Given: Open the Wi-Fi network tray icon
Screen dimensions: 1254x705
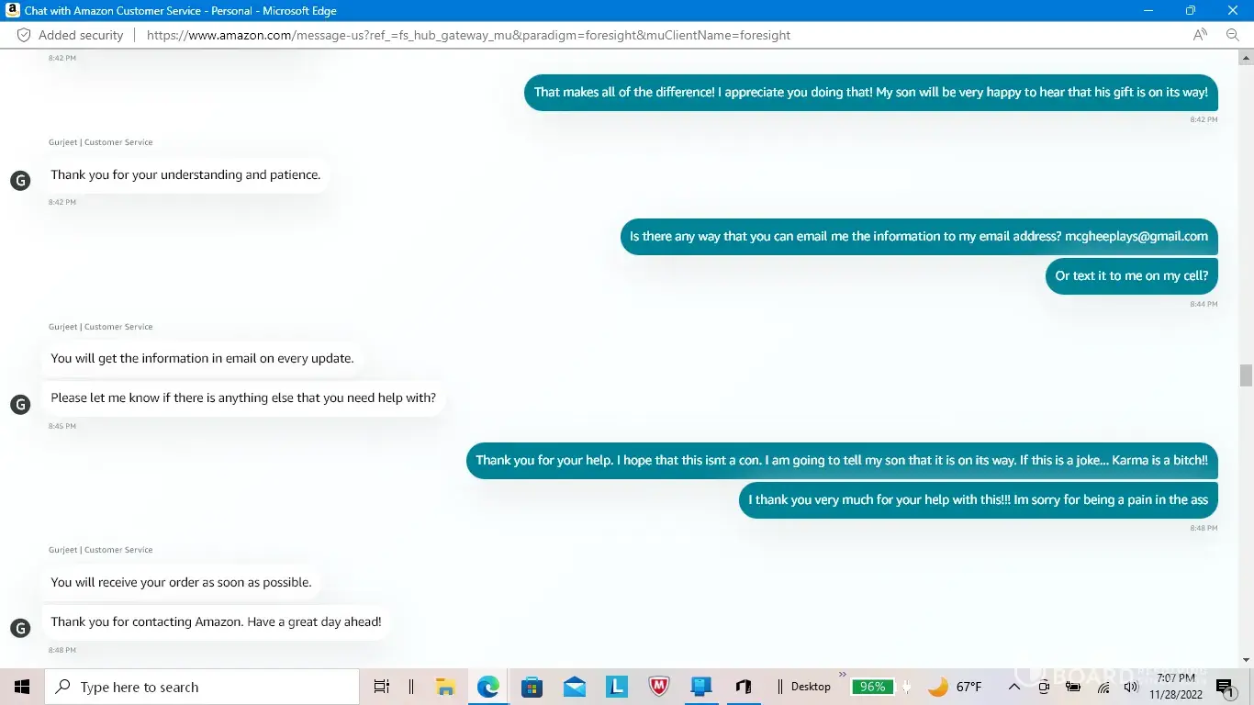Looking at the screenshot, I should click(x=1103, y=687).
